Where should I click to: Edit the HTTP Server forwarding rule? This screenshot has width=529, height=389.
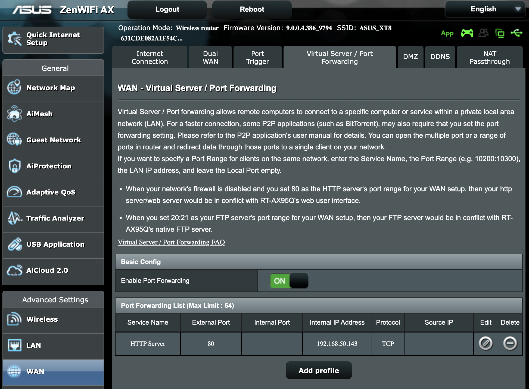pyautogui.click(x=486, y=344)
